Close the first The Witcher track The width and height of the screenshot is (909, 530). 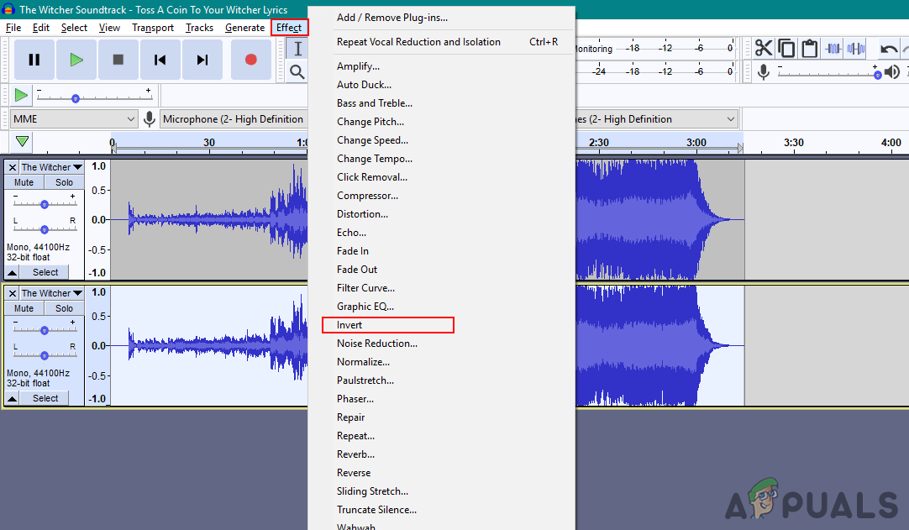coord(12,167)
